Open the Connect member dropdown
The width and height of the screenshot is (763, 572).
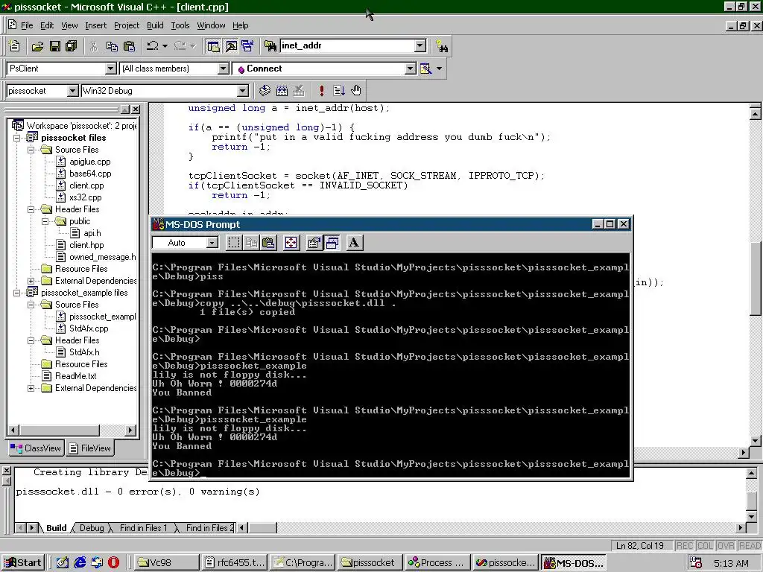coord(411,69)
